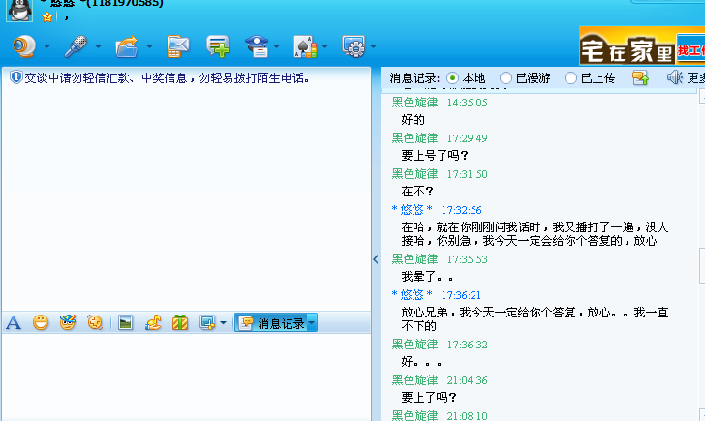
Task: Expand microphone voice chat options arrow
Action: (x=98, y=45)
